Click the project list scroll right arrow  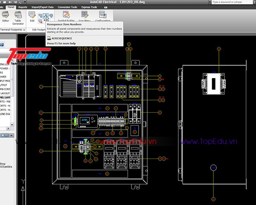click(8, 129)
